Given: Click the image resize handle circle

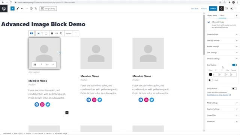Looking at the screenshot, I should tap(60, 53).
